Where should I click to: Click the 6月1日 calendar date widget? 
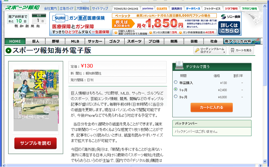[39, 19]
